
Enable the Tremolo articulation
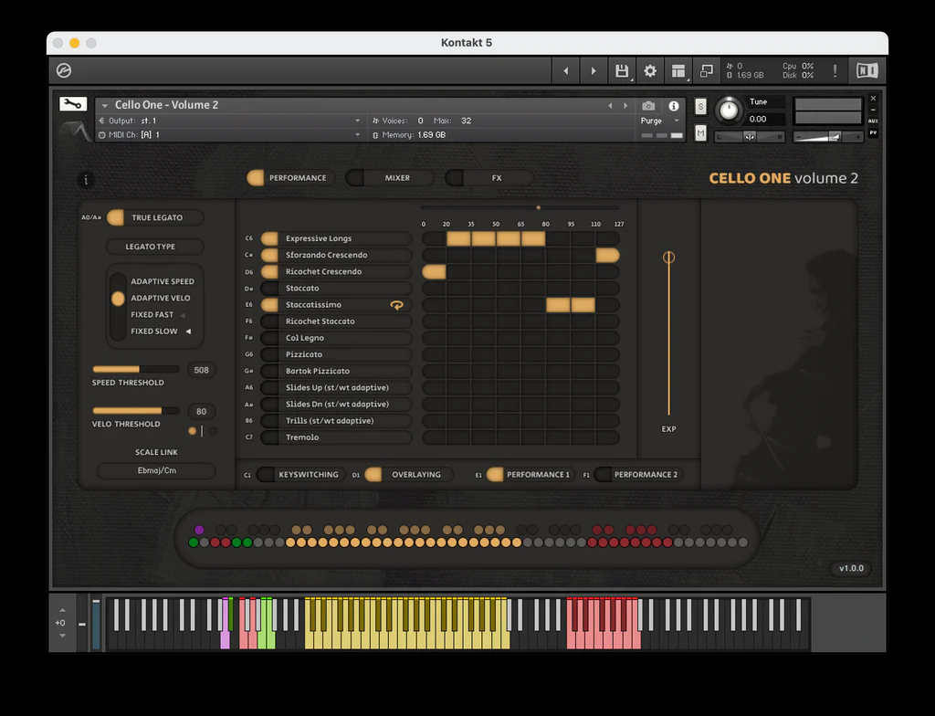coord(269,437)
